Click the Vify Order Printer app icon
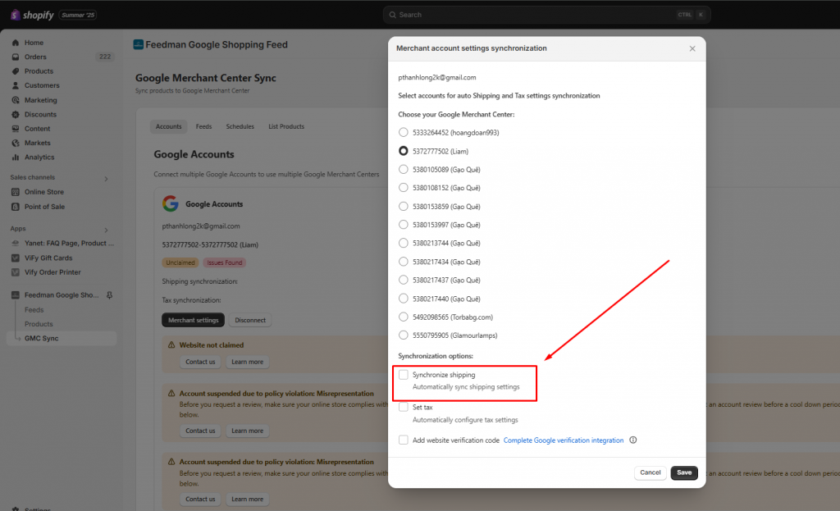Screen dimensions: 840x511 tap(16, 272)
